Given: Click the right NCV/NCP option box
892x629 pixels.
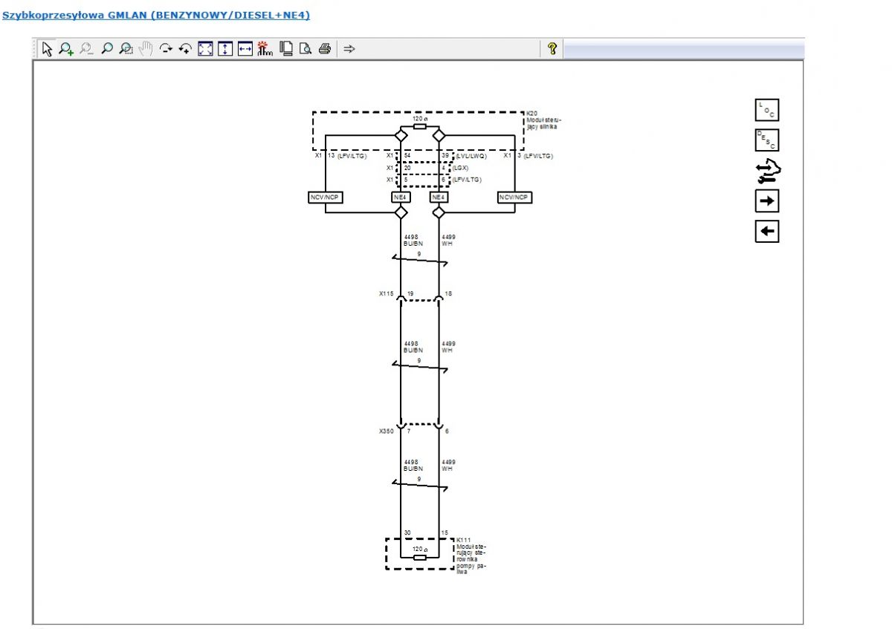Looking at the screenshot, I should pyautogui.click(x=514, y=198).
